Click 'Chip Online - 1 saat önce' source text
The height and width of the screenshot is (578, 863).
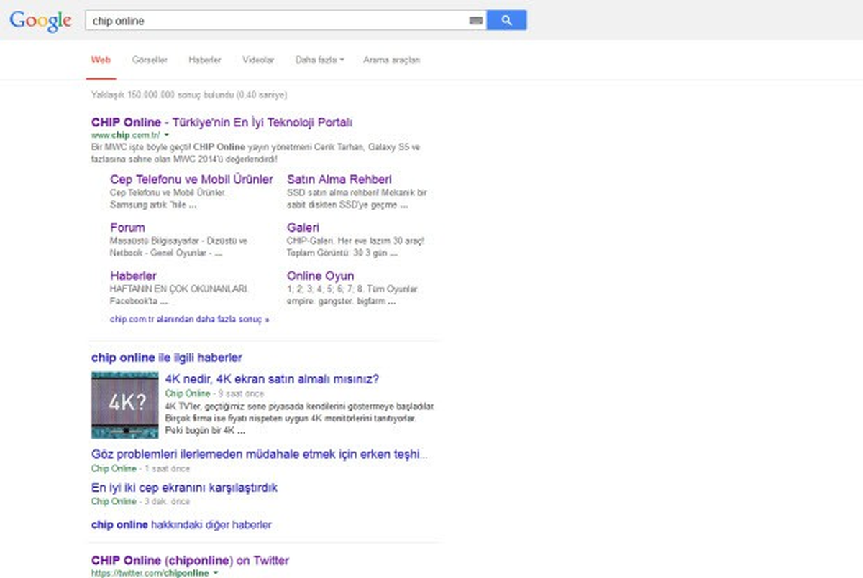(141, 468)
